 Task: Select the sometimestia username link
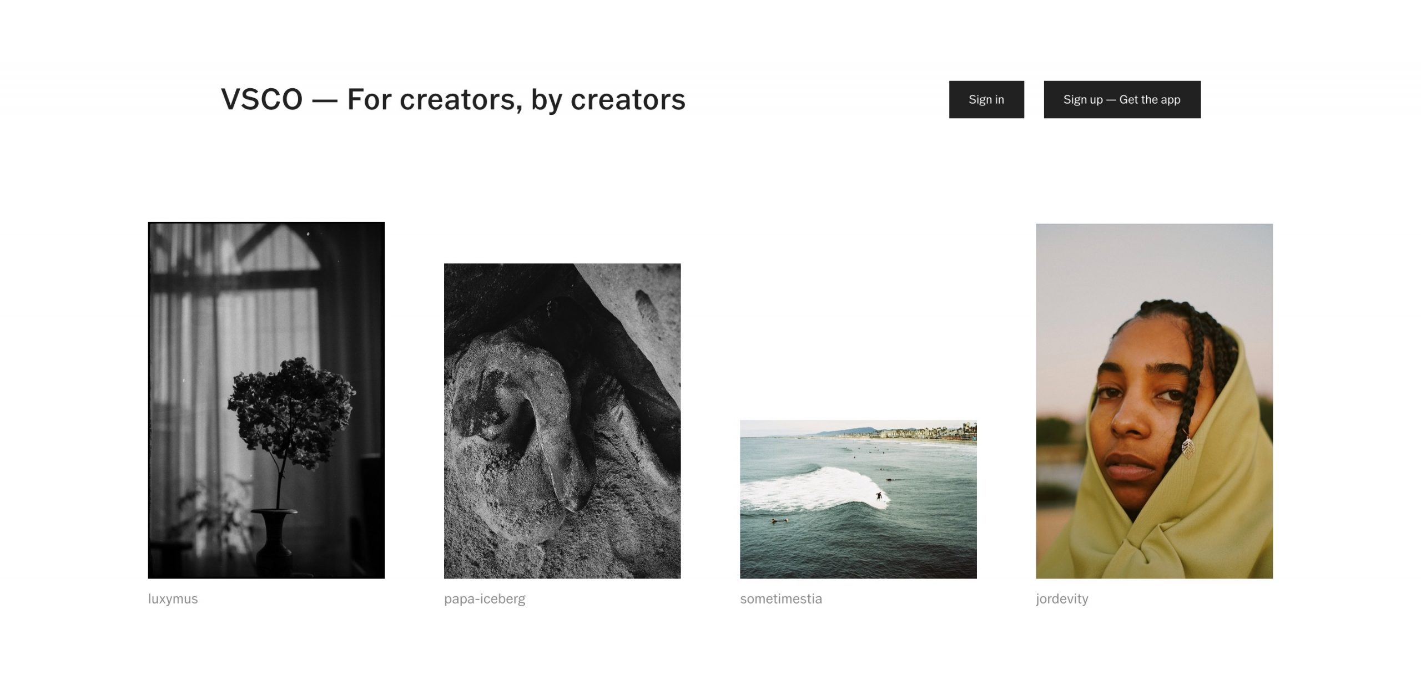pos(780,598)
